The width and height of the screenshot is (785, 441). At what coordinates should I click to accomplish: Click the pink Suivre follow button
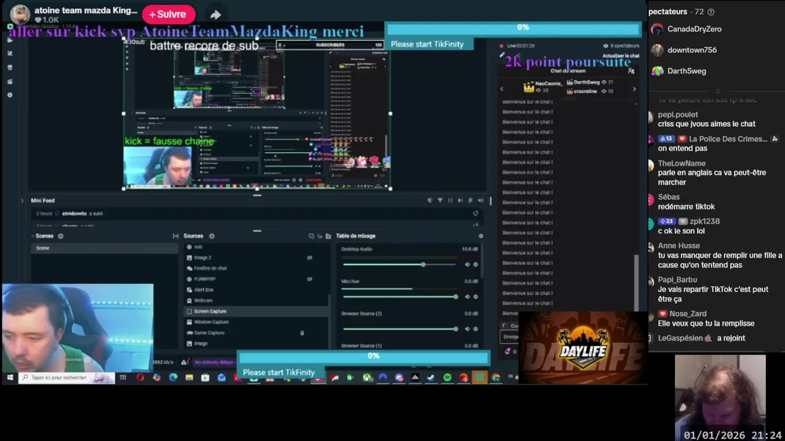(169, 14)
